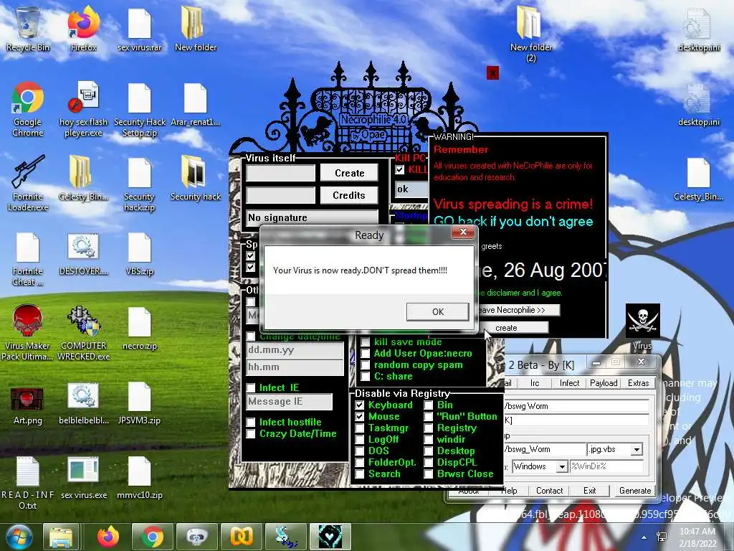Click the Exit button in worm generator
The width and height of the screenshot is (734, 551).
(x=589, y=491)
